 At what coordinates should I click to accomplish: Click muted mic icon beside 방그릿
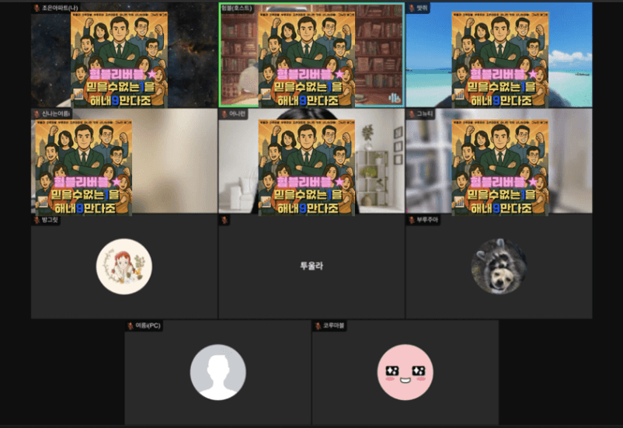(x=37, y=220)
